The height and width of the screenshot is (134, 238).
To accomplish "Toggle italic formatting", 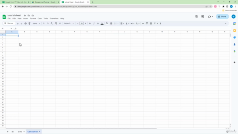I will 94,23.
